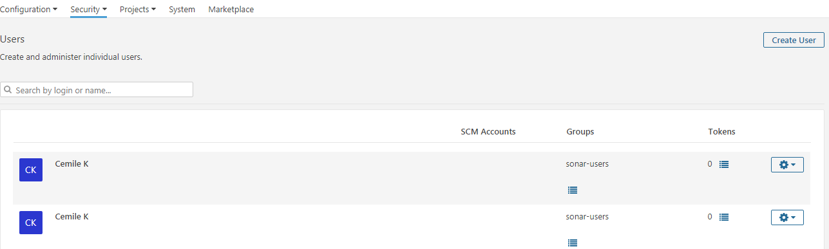Click the first Cemile K user name

point(72,164)
